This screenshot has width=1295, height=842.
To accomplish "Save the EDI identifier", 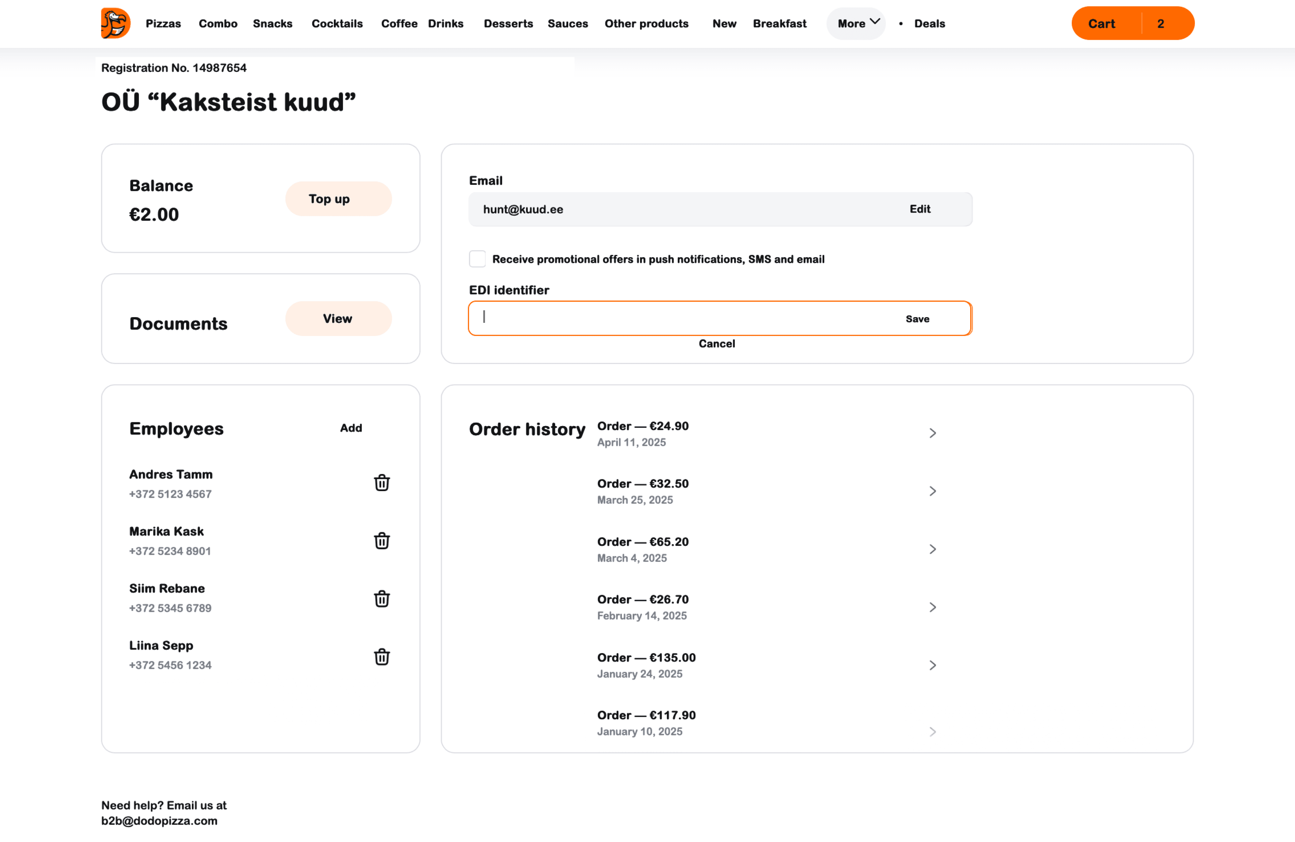I will point(917,319).
